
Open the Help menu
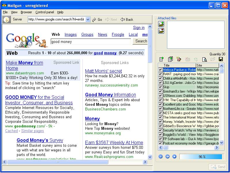pyautogui.click(x=60, y=12)
